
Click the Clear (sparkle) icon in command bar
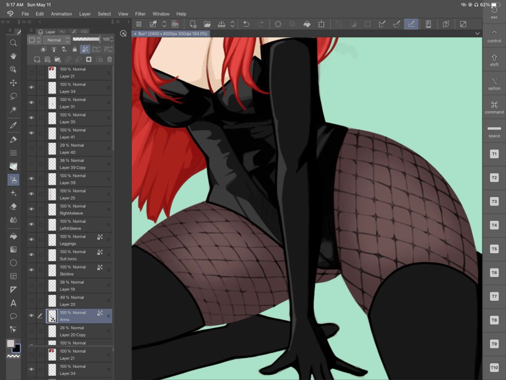click(x=278, y=24)
